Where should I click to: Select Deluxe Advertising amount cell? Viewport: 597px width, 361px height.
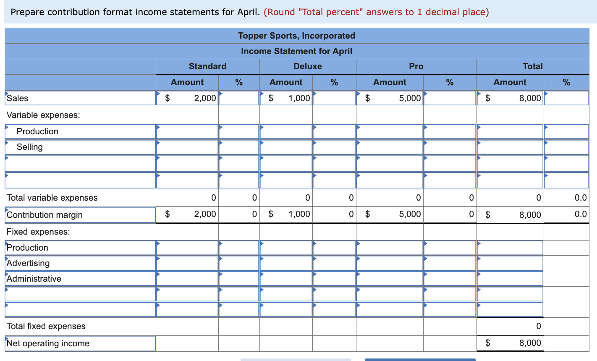coord(286,263)
